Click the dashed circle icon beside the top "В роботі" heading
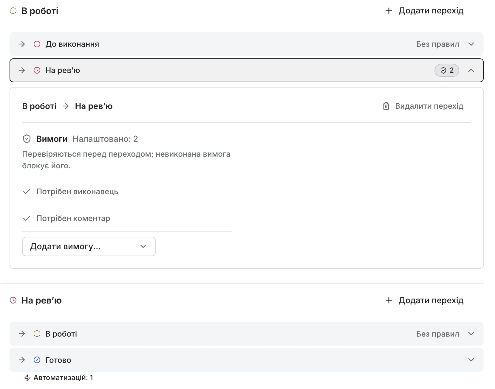The width and height of the screenshot is (495, 389). point(13,11)
